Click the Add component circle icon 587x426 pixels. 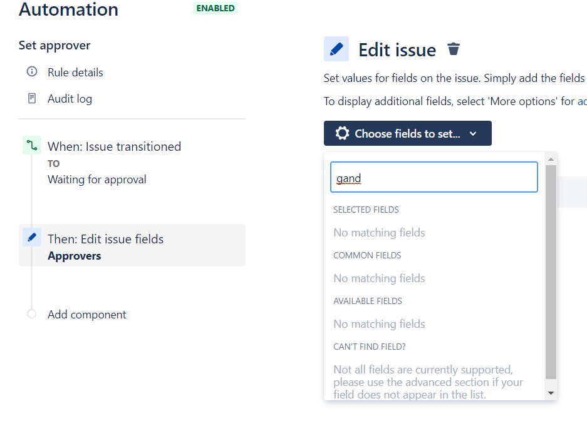32,314
